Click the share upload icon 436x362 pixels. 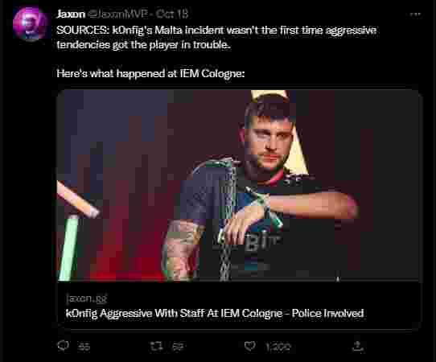(358, 346)
